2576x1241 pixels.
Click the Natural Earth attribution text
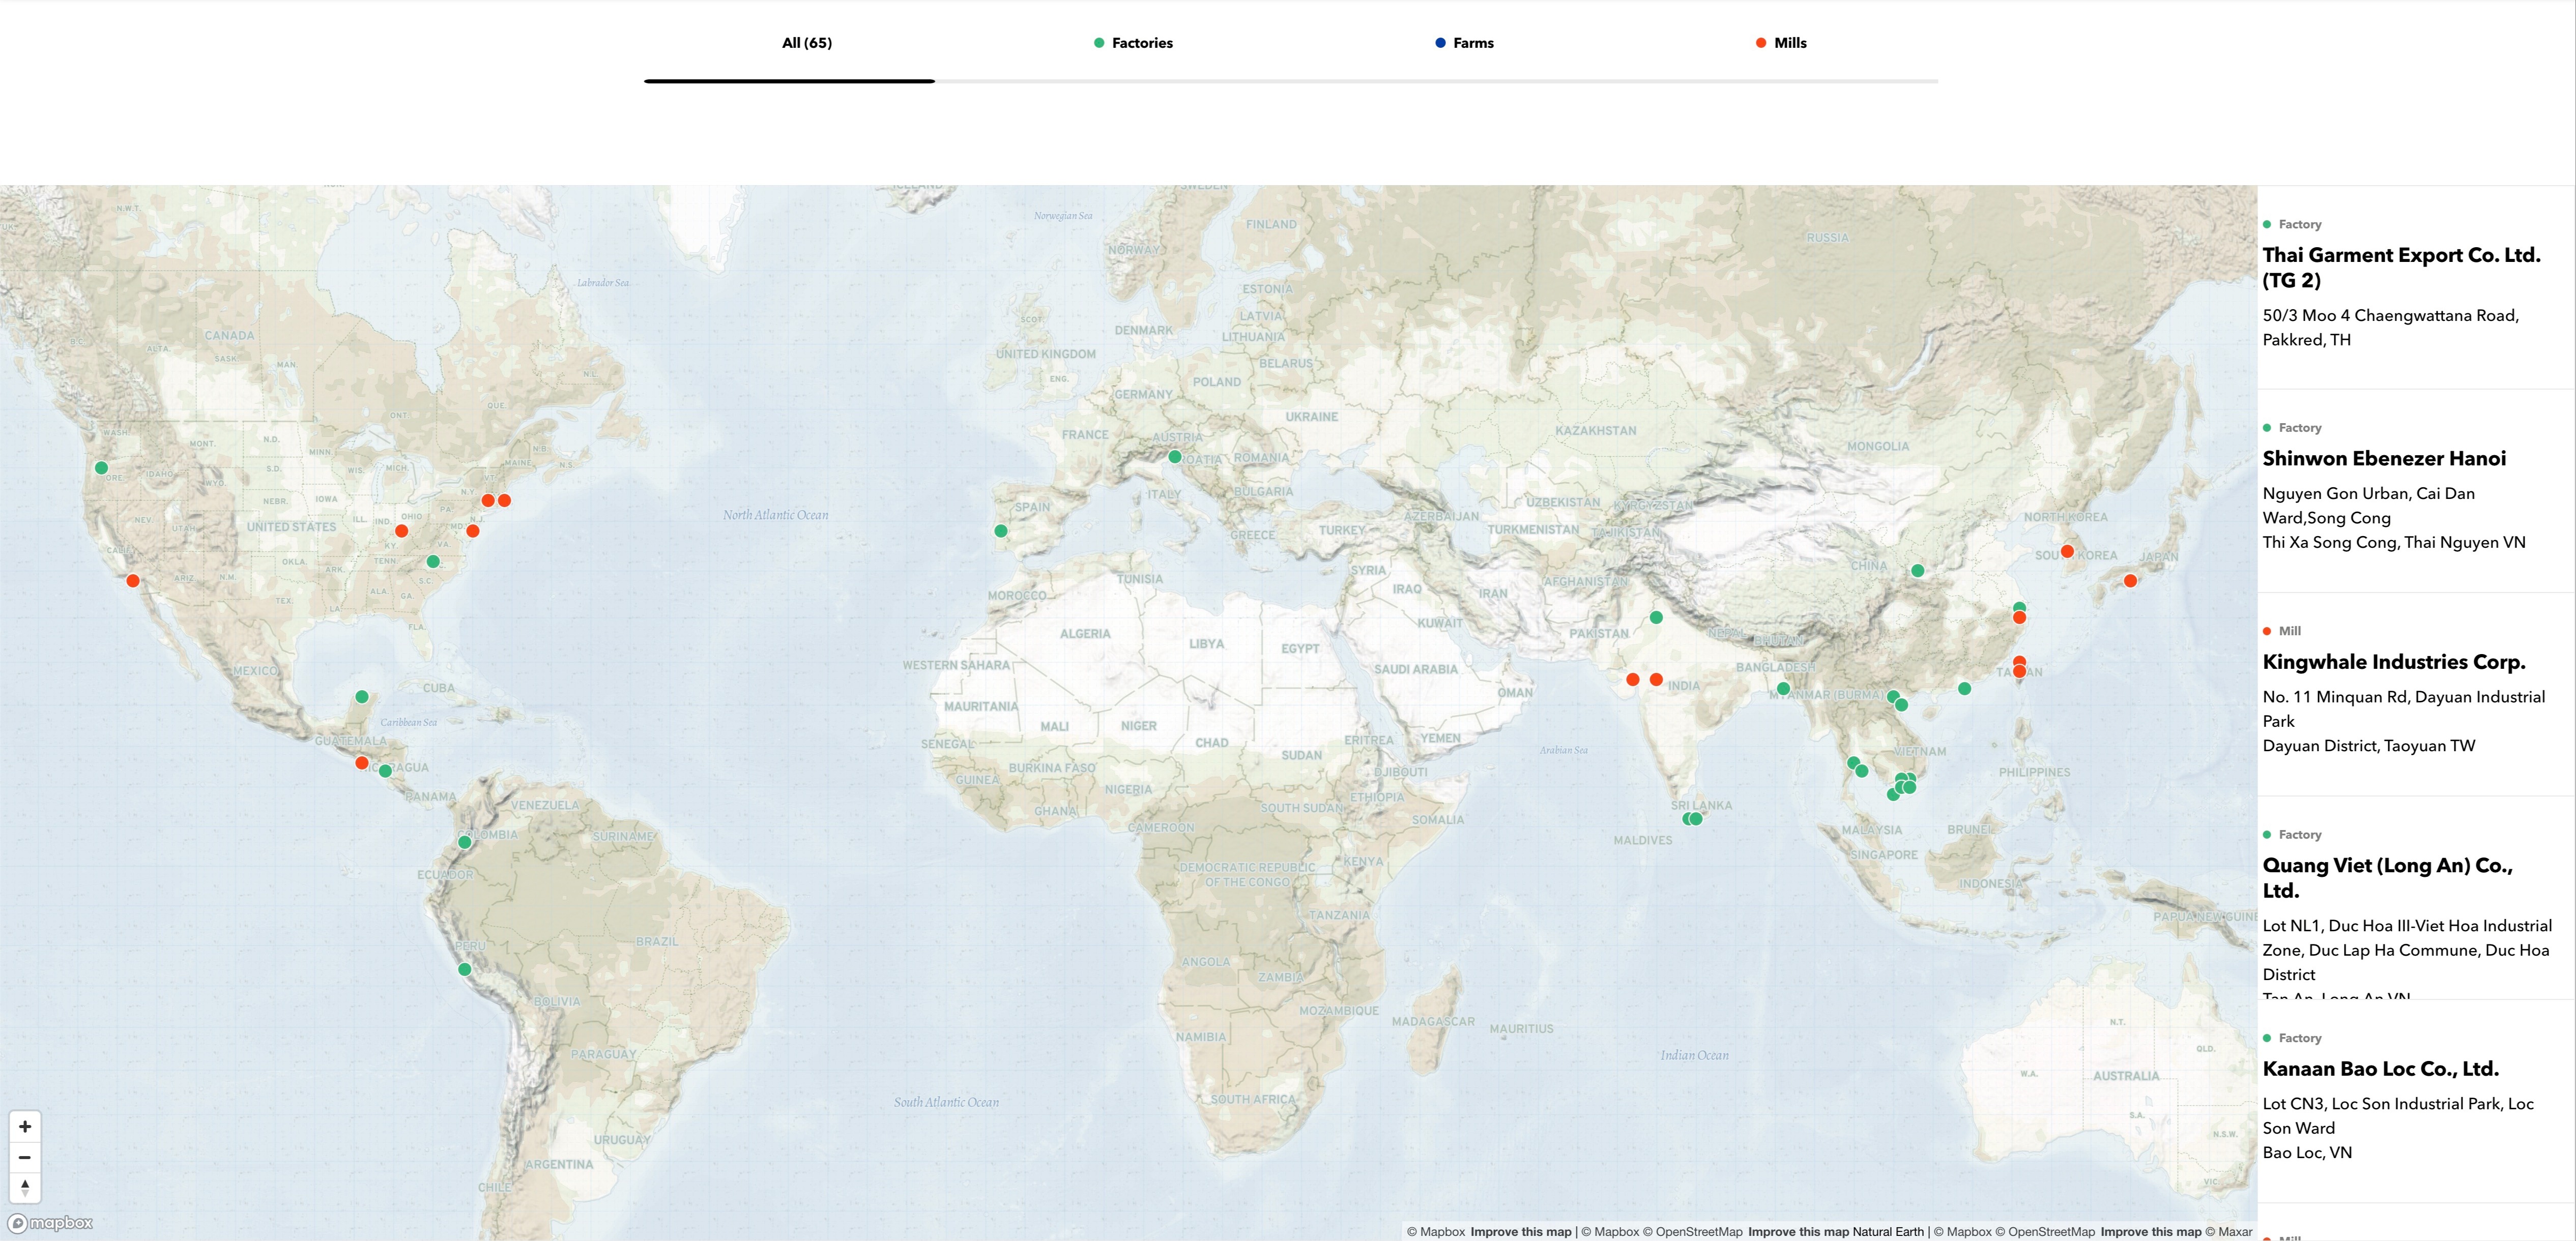1888,1232
